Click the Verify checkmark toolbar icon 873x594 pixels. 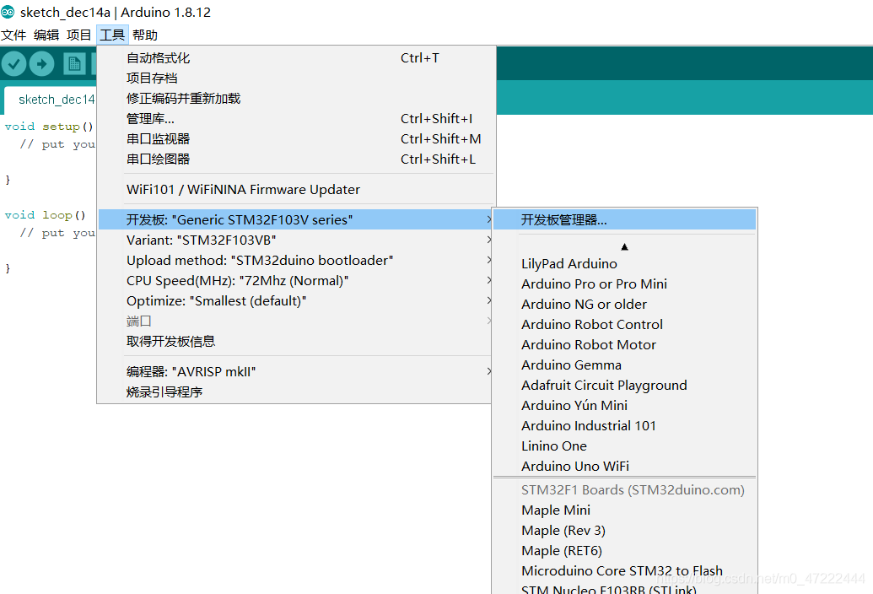click(x=14, y=64)
